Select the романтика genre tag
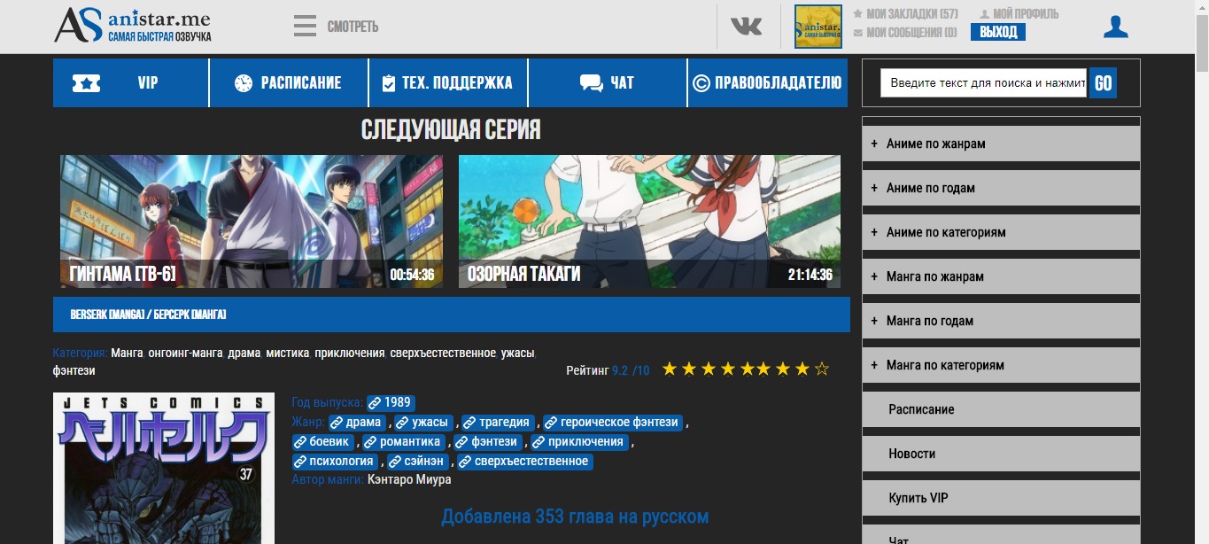The image size is (1209, 544). point(404,441)
